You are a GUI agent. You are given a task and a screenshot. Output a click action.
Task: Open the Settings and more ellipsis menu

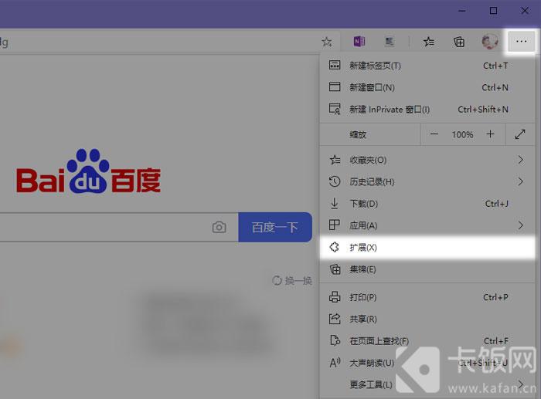[521, 42]
